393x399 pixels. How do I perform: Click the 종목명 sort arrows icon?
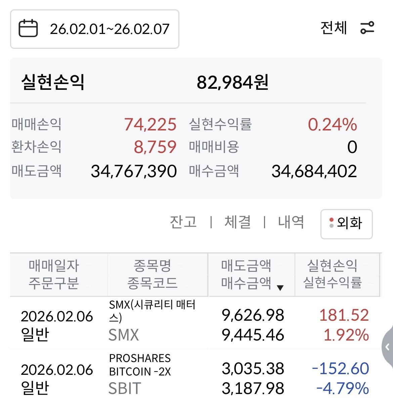coord(180,266)
